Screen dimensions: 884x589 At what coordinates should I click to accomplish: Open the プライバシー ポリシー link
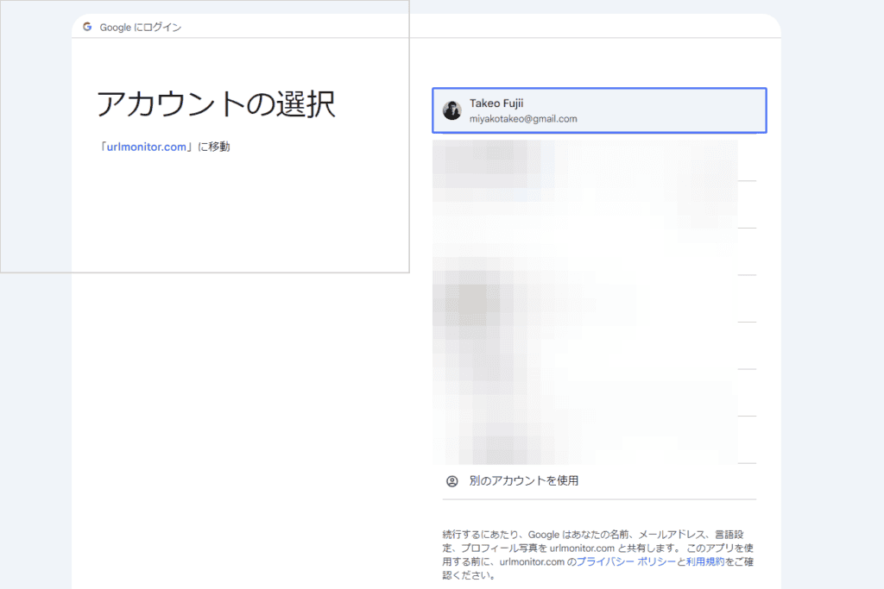click(626, 561)
